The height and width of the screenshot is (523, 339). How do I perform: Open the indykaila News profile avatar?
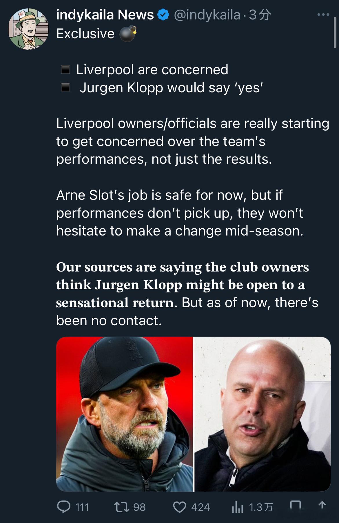pyautogui.click(x=28, y=29)
